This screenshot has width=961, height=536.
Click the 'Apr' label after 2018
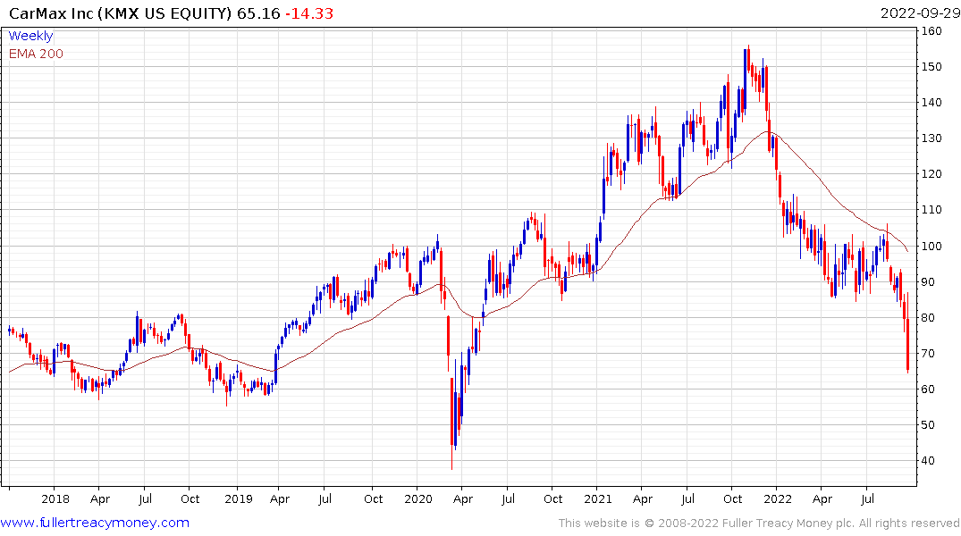[100, 499]
